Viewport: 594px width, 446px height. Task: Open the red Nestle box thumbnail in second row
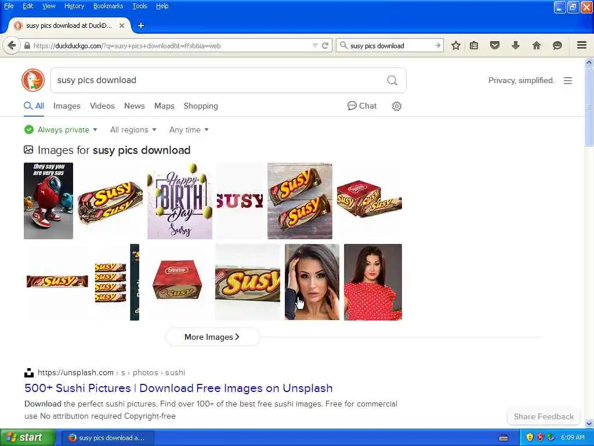tap(177, 282)
